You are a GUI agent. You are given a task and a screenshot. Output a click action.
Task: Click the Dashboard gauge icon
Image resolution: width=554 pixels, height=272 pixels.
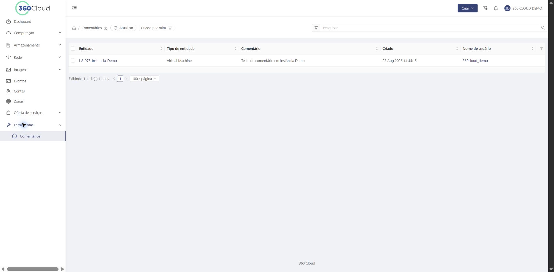(9, 22)
